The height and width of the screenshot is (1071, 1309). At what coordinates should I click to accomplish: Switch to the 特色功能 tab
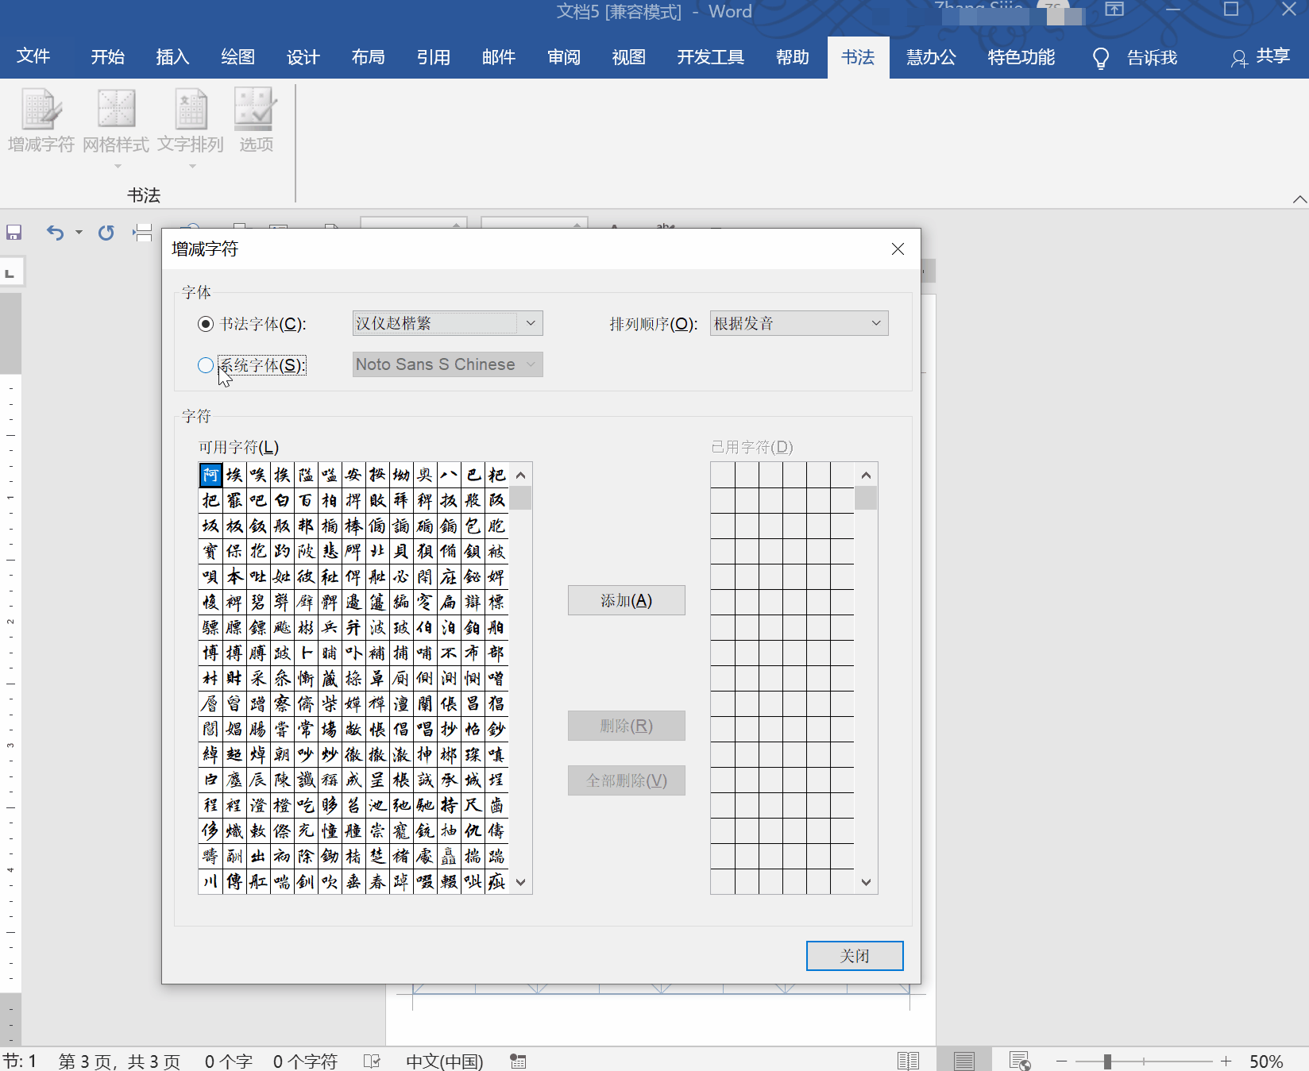(x=1021, y=57)
